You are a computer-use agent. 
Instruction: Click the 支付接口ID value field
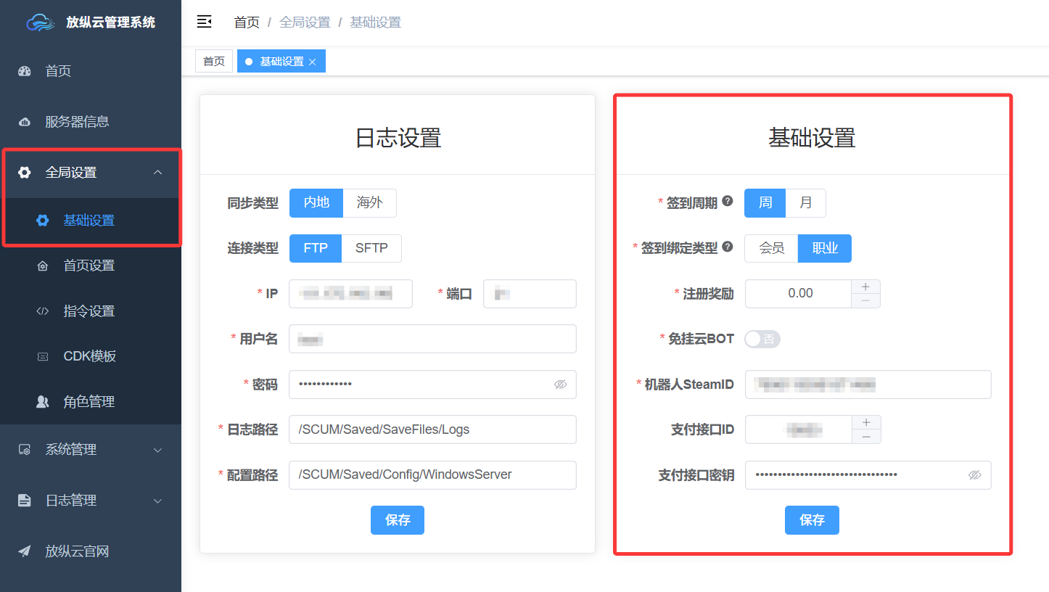[x=799, y=429]
